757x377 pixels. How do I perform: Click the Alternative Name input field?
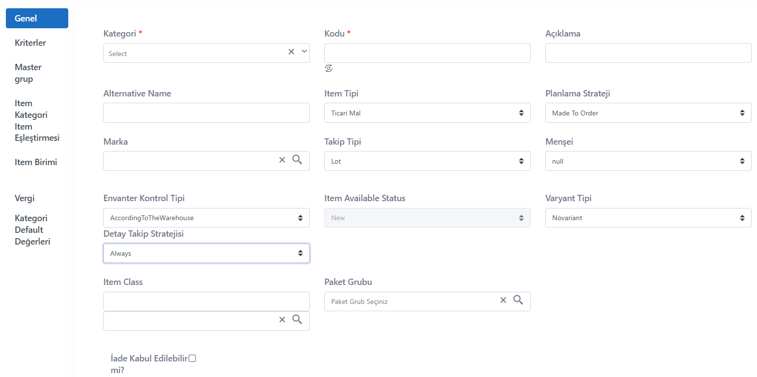click(x=206, y=113)
